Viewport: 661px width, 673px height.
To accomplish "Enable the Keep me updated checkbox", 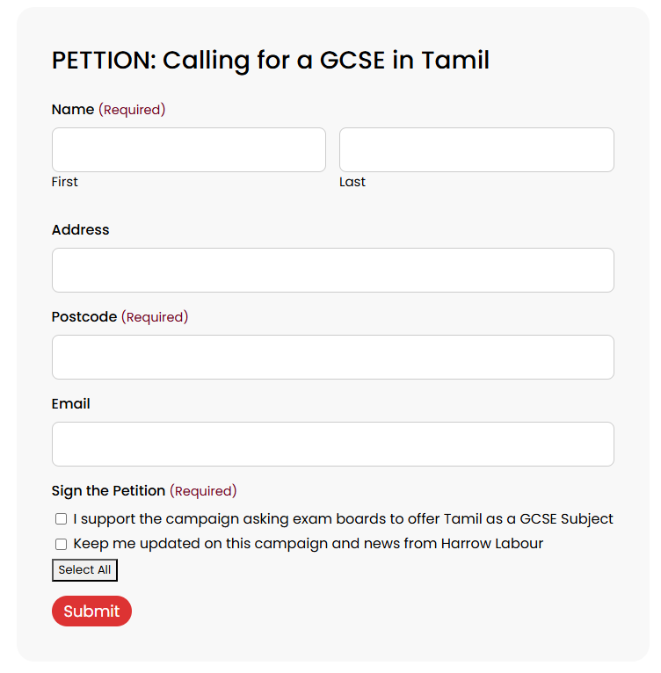I will point(61,544).
